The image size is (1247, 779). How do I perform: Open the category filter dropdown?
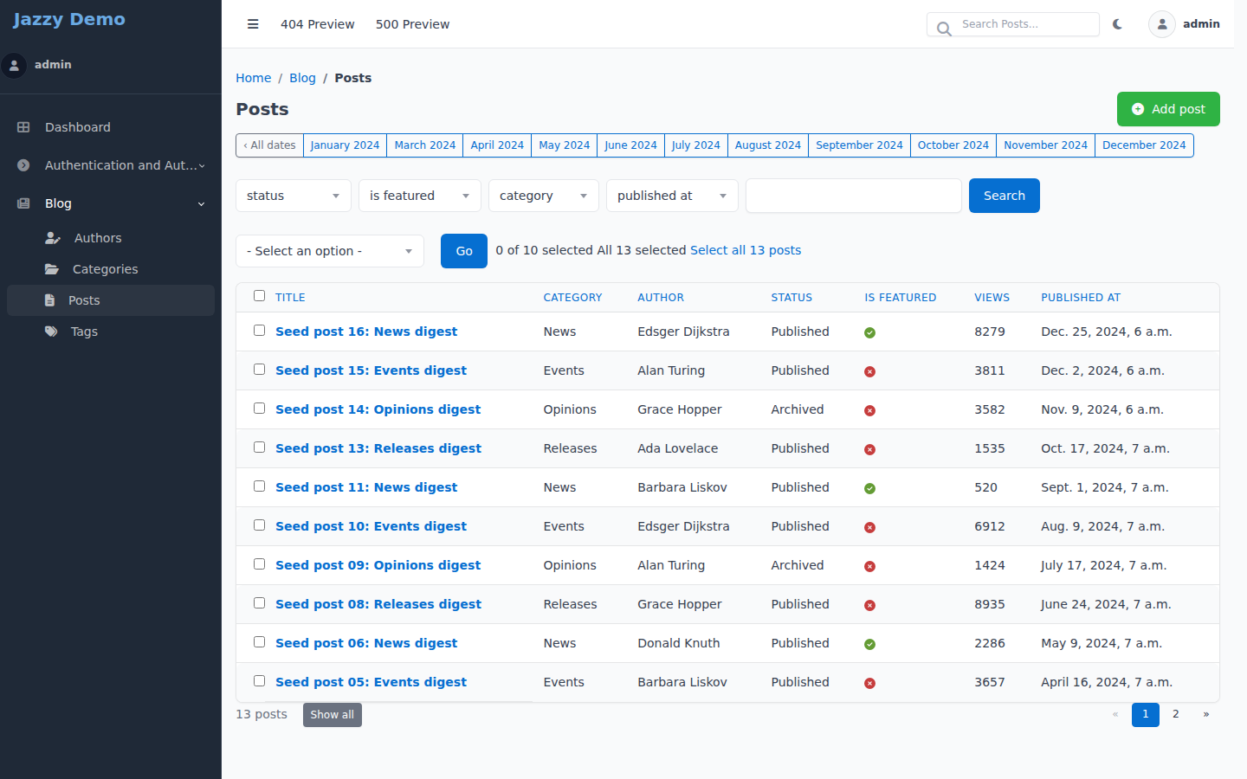click(544, 196)
